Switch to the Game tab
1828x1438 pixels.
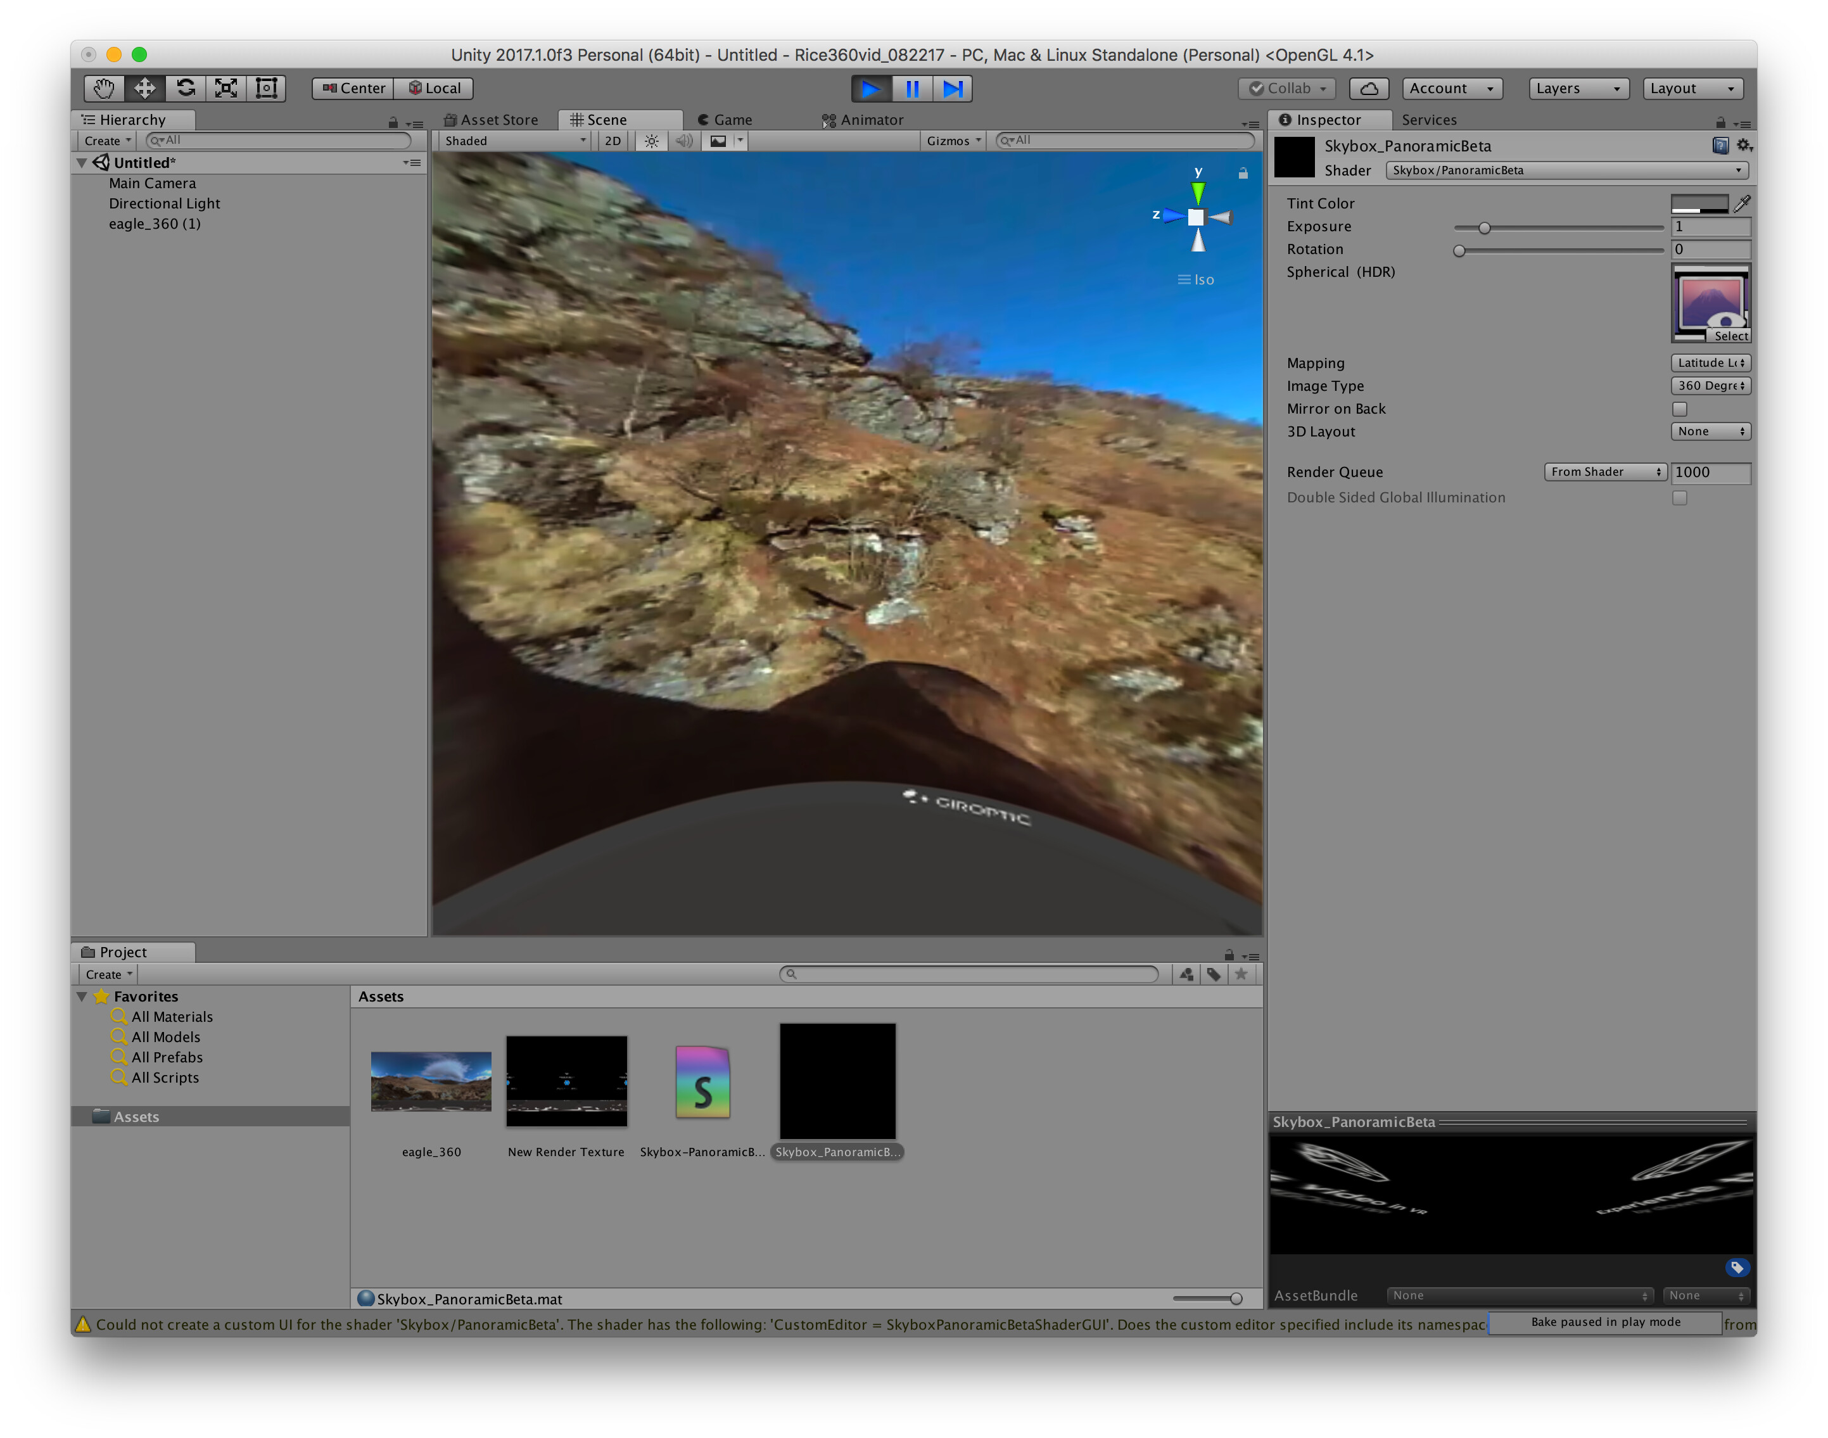coord(725,120)
